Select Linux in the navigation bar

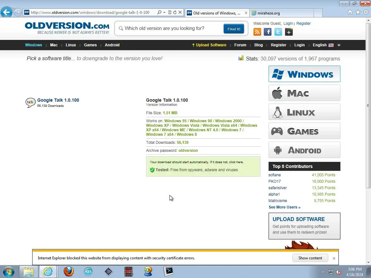[x=71, y=45]
